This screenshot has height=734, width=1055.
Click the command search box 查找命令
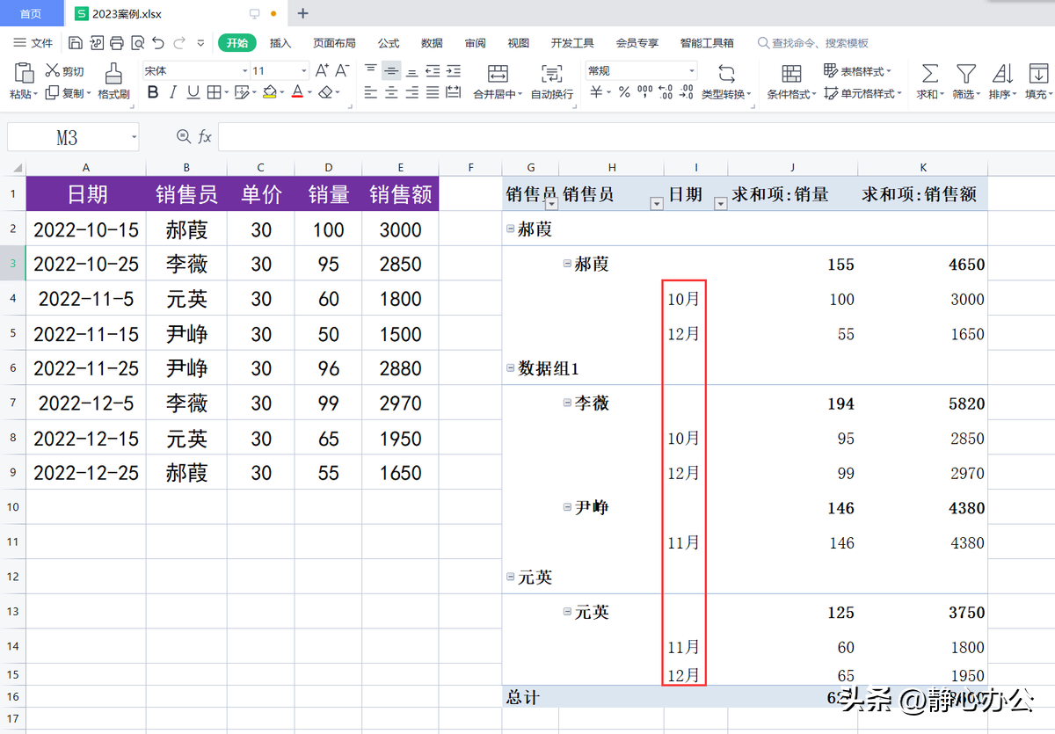tap(813, 43)
